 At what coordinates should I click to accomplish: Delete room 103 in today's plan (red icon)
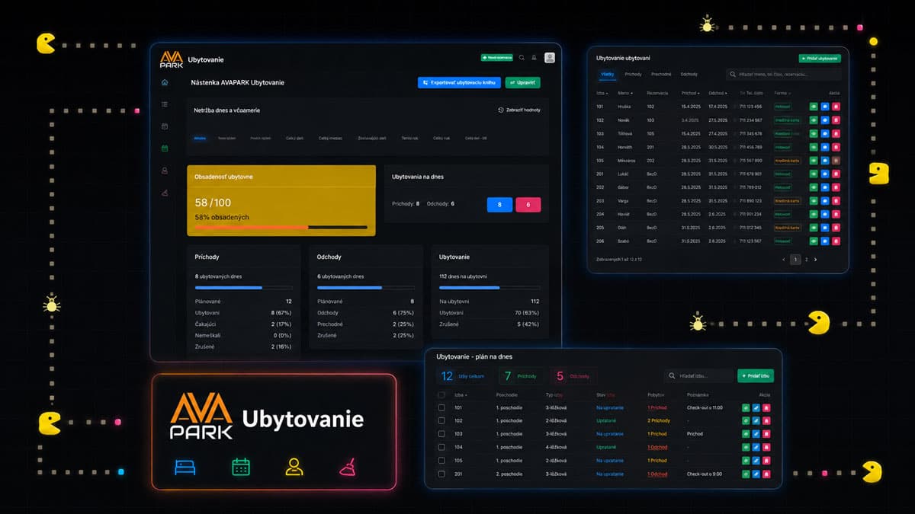pos(767,434)
